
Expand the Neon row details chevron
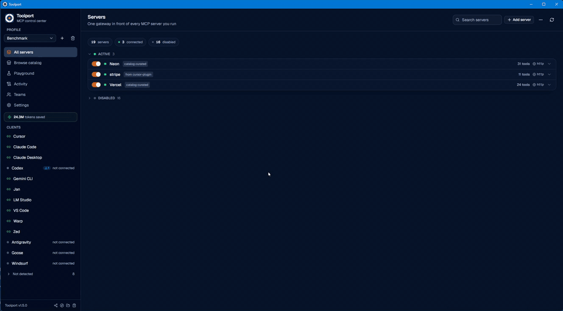550,64
